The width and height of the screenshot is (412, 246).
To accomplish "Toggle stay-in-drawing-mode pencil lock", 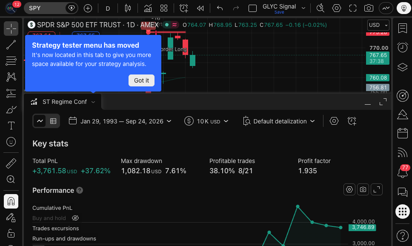I will pyautogui.click(x=11, y=217).
